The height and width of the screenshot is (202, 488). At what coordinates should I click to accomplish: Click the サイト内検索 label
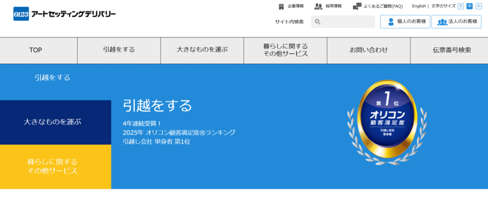pyautogui.click(x=289, y=22)
